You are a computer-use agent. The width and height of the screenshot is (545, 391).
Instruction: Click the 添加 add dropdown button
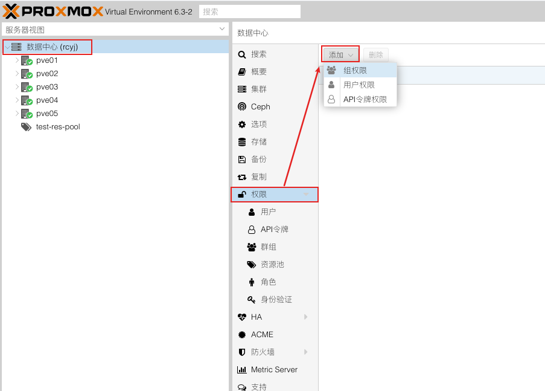pos(340,54)
